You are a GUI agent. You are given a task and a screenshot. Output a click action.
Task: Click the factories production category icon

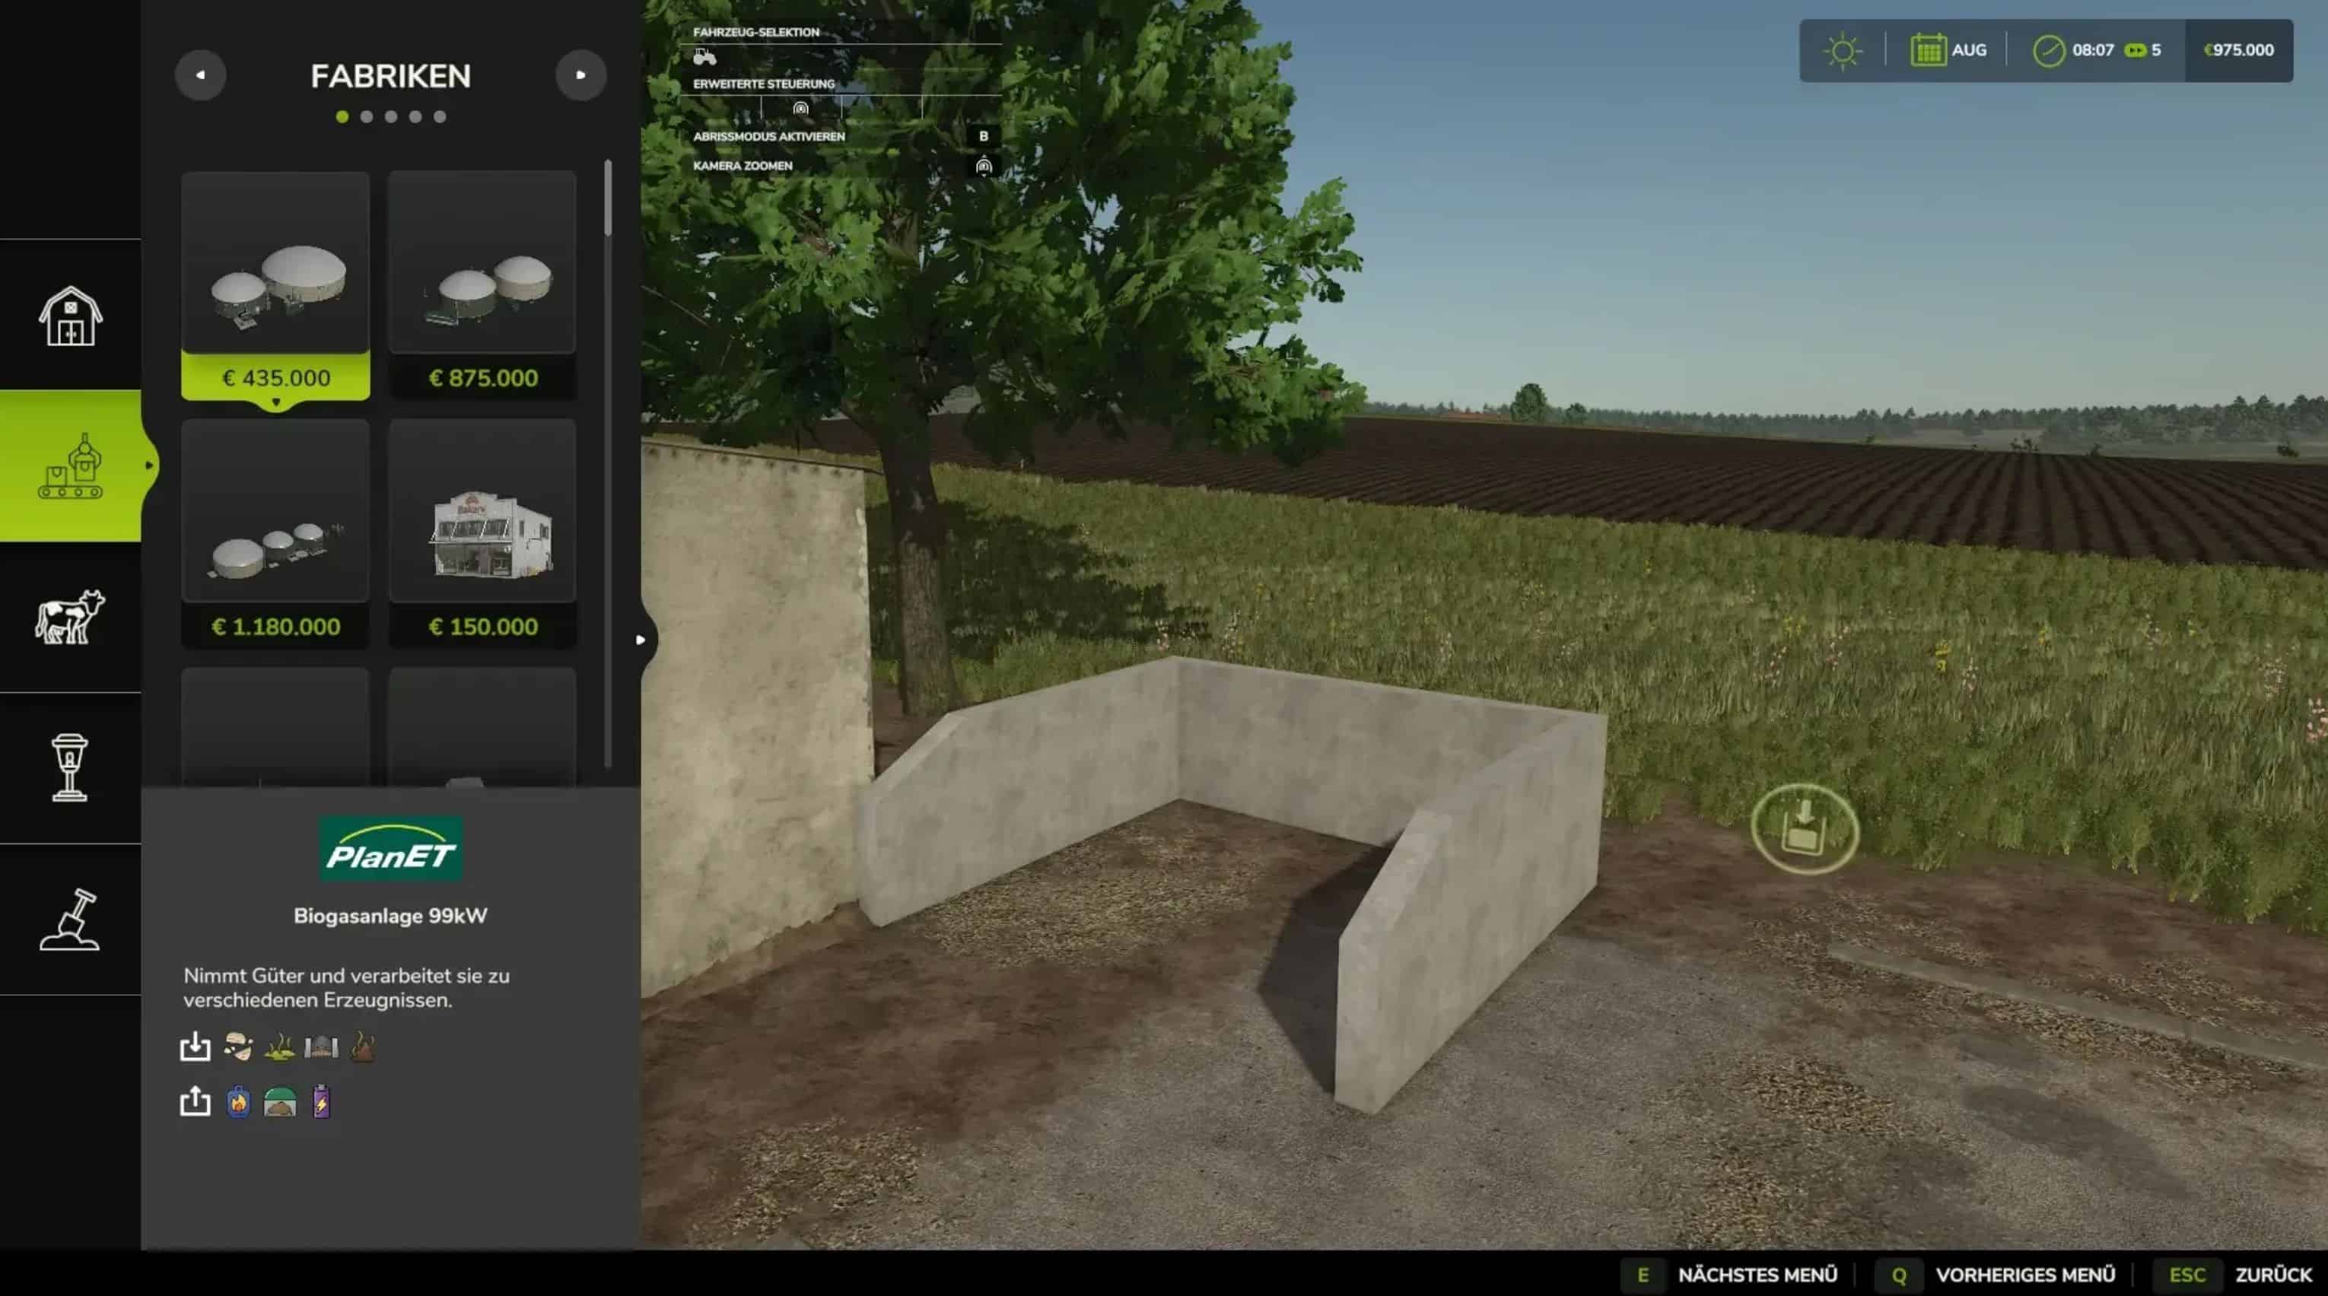[x=71, y=465]
